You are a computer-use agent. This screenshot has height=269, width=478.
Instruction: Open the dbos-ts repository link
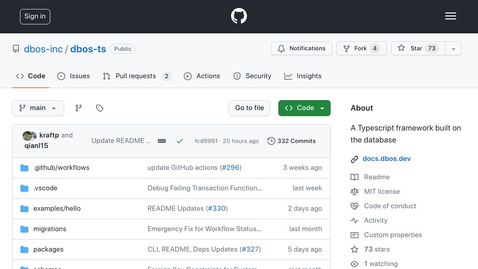click(x=88, y=49)
